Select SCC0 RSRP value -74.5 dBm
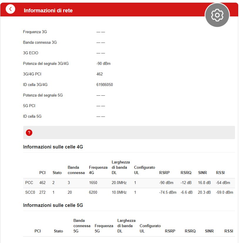 coord(168,192)
